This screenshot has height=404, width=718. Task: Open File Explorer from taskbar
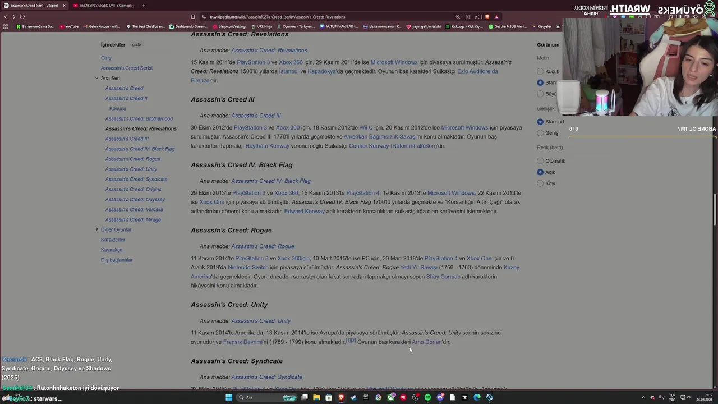tap(316, 397)
